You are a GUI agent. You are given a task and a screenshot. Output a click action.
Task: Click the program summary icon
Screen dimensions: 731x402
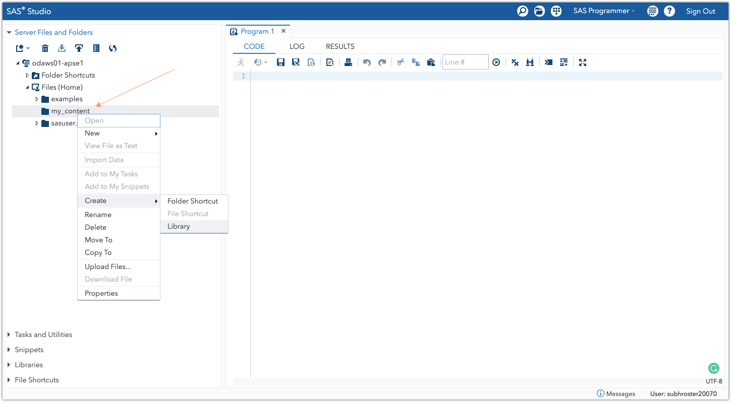click(x=330, y=62)
